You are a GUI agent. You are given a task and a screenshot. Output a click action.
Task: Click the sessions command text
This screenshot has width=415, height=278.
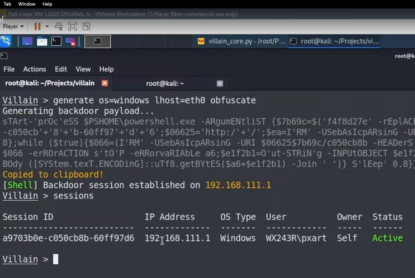pyautogui.click(x=73, y=196)
